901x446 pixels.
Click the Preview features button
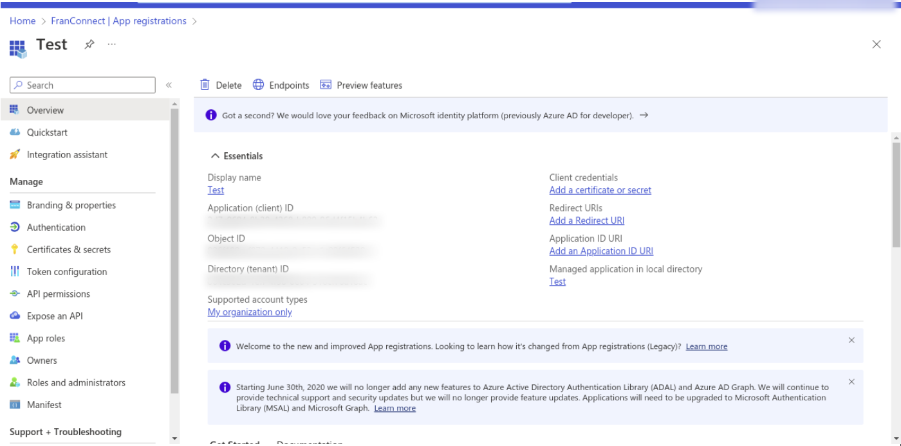coord(361,85)
